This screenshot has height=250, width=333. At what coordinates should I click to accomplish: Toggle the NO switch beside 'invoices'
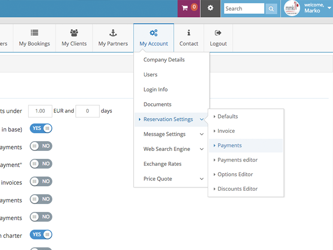point(41,181)
